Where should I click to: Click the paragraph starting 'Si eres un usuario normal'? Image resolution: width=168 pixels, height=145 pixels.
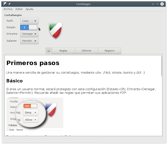tap(81, 91)
